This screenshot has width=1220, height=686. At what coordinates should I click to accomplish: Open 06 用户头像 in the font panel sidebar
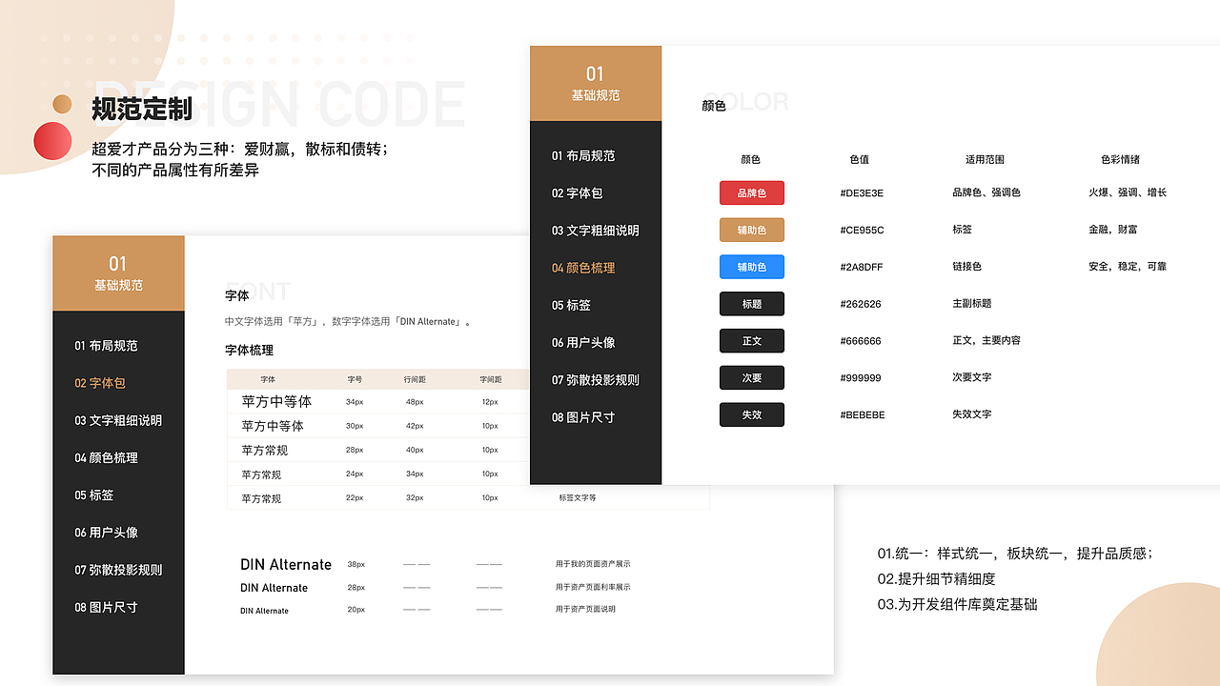point(106,533)
